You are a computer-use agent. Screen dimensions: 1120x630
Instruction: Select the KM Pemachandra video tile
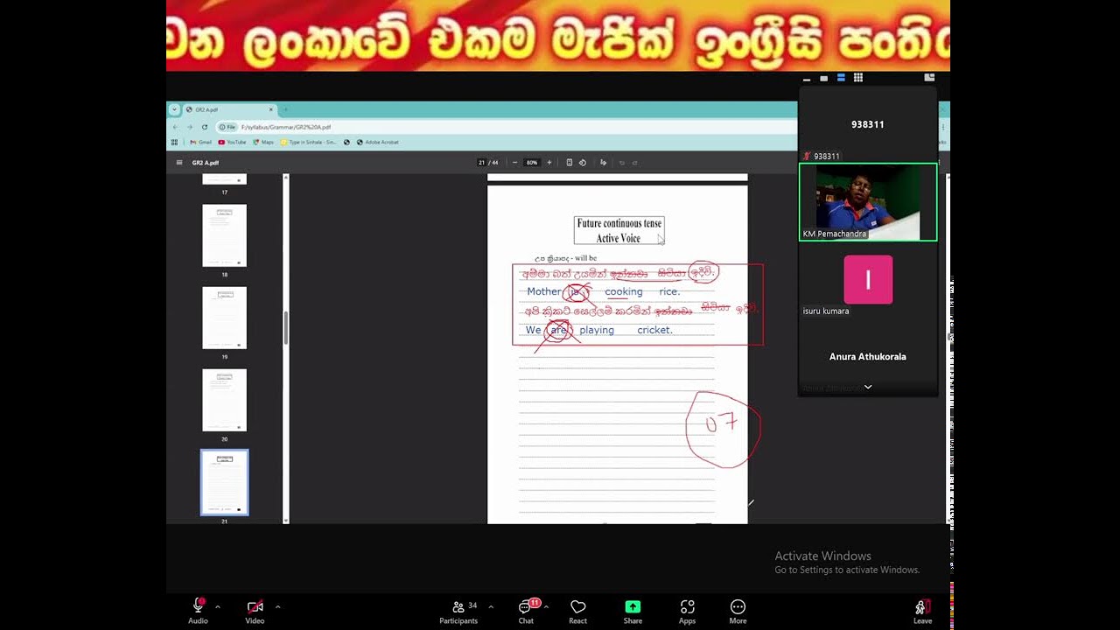pyautogui.click(x=868, y=202)
